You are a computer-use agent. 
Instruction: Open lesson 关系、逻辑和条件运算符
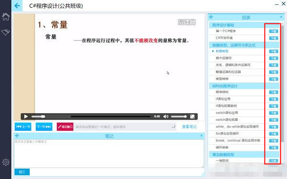(x=233, y=65)
